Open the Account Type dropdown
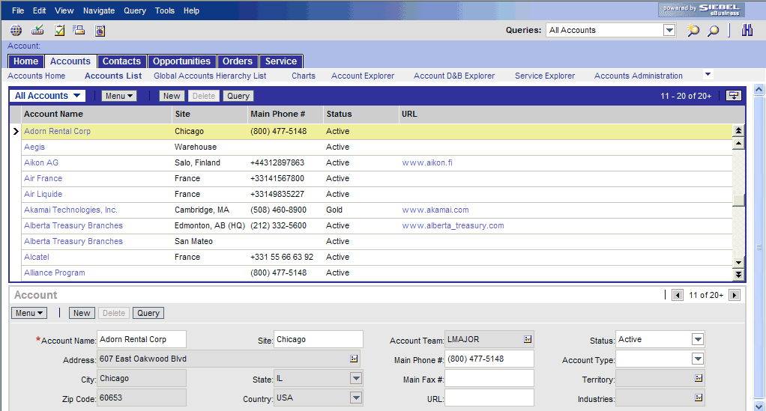Image resolution: width=766 pixels, height=411 pixels. (698, 359)
